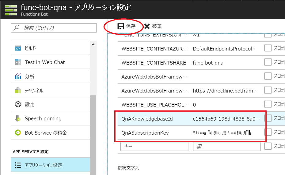Click the 接続文字列 section heading
Image resolution: width=285 pixels, height=175 pixels.
coord(128,168)
